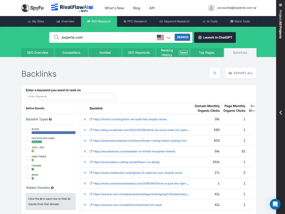Remove the eleken.co row using its X icon
The height and width of the screenshot is (214, 285).
click(x=85, y=162)
